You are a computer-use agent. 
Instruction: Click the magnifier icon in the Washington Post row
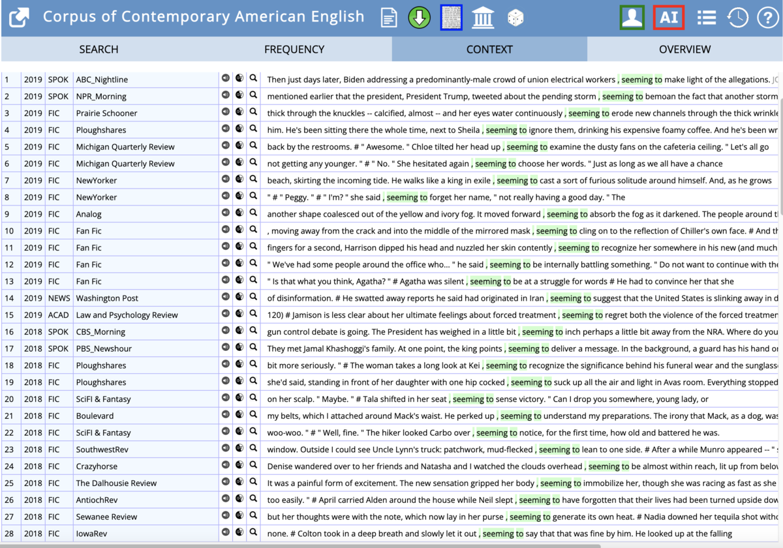pyautogui.click(x=254, y=297)
